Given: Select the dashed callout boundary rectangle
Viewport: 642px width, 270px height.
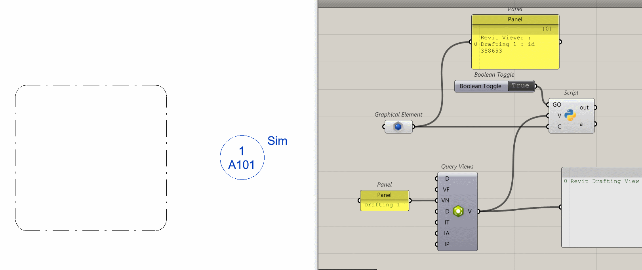Looking at the screenshot, I should (x=91, y=158).
